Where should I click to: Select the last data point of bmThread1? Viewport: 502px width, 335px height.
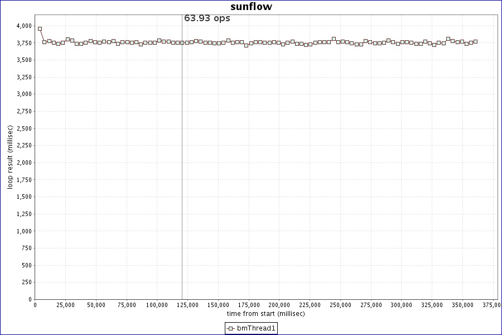click(x=475, y=41)
